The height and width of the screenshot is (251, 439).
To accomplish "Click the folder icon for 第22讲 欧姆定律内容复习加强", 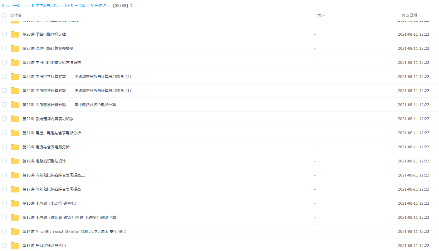I will click(15, 119).
